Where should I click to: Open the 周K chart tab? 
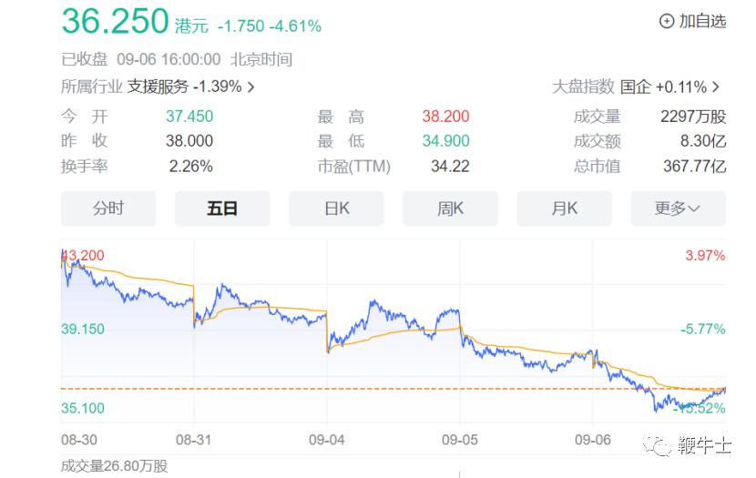click(x=450, y=208)
